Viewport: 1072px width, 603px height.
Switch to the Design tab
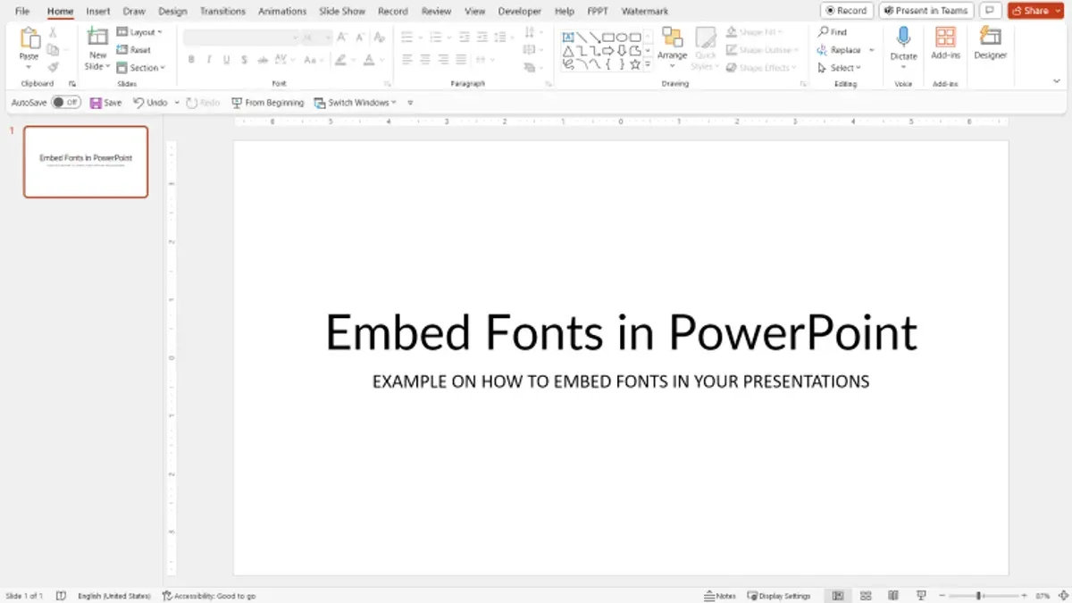click(x=172, y=12)
